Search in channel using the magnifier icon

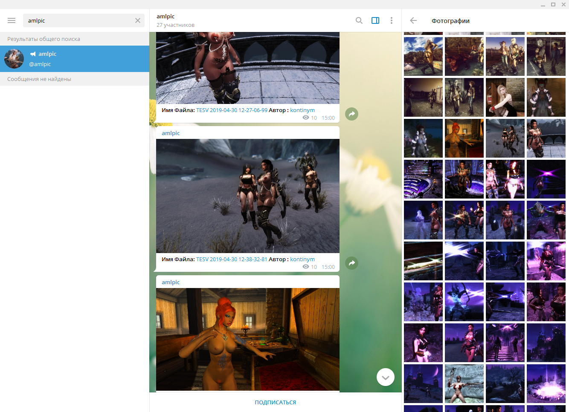(x=359, y=20)
